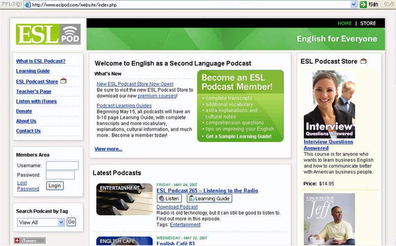Click the store bag icon in sidebar
Screen dimensions: 396x246
coord(63,81)
